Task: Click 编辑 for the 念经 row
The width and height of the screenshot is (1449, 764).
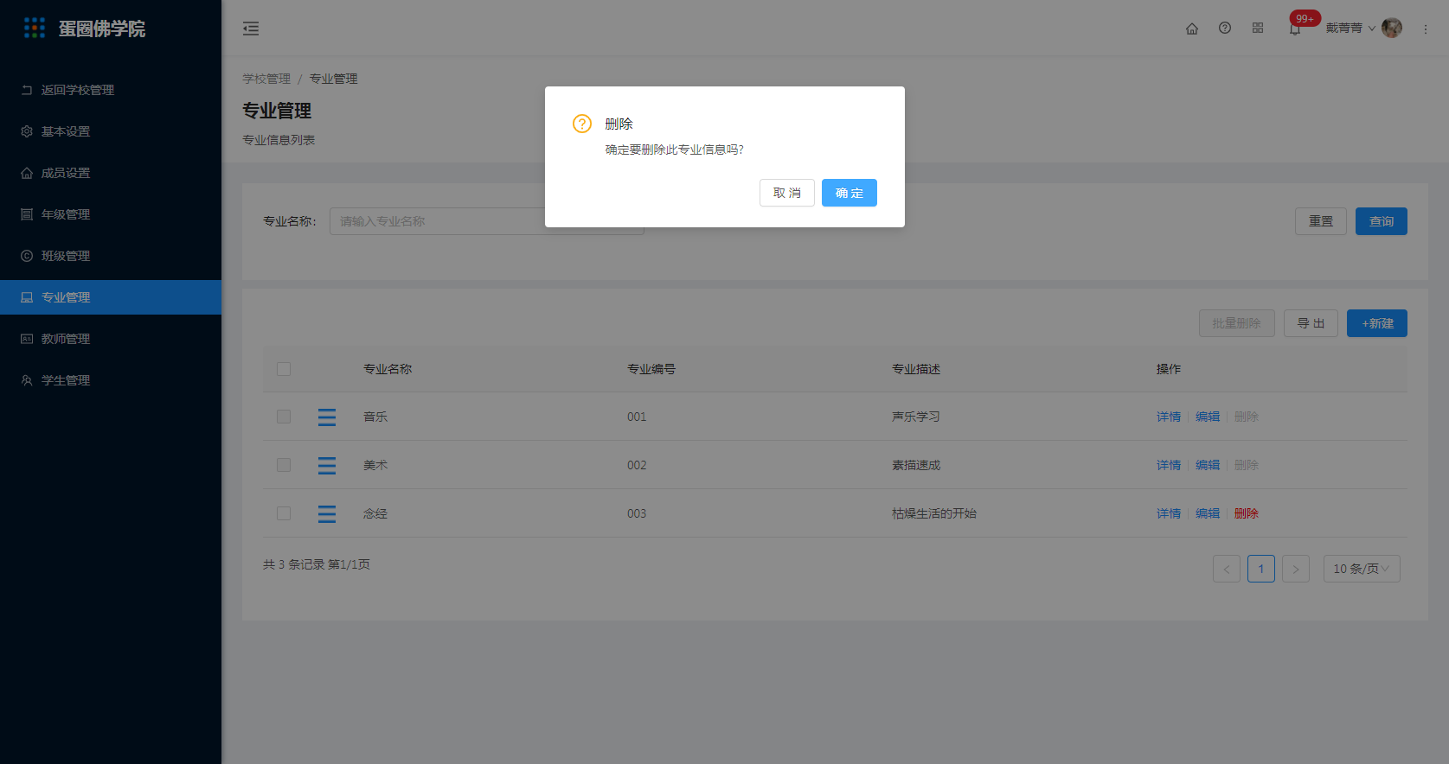Action: [x=1208, y=513]
